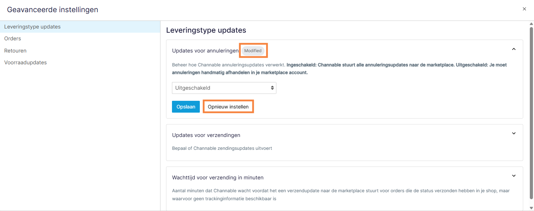Click the chevron beside Updates voor annuleringen
The height and width of the screenshot is (211, 534).
[x=513, y=49]
